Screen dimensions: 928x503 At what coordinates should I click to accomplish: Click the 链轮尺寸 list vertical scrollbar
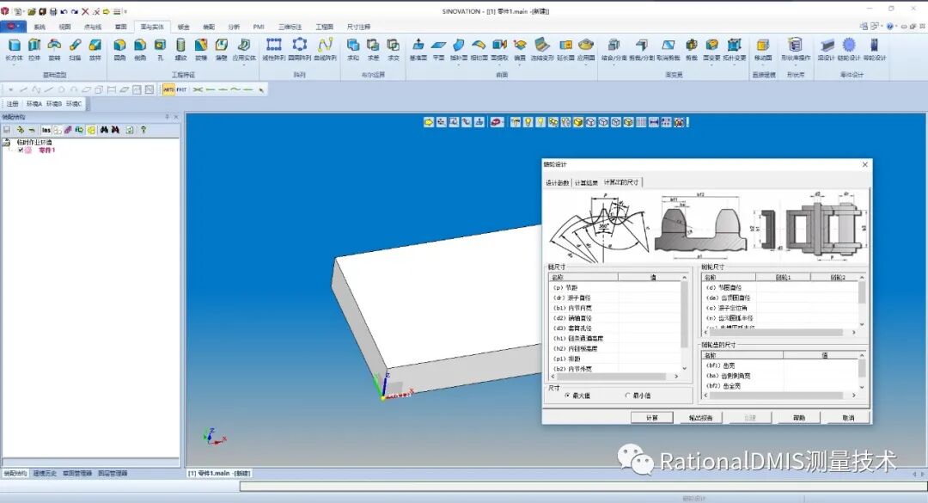point(862,301)
